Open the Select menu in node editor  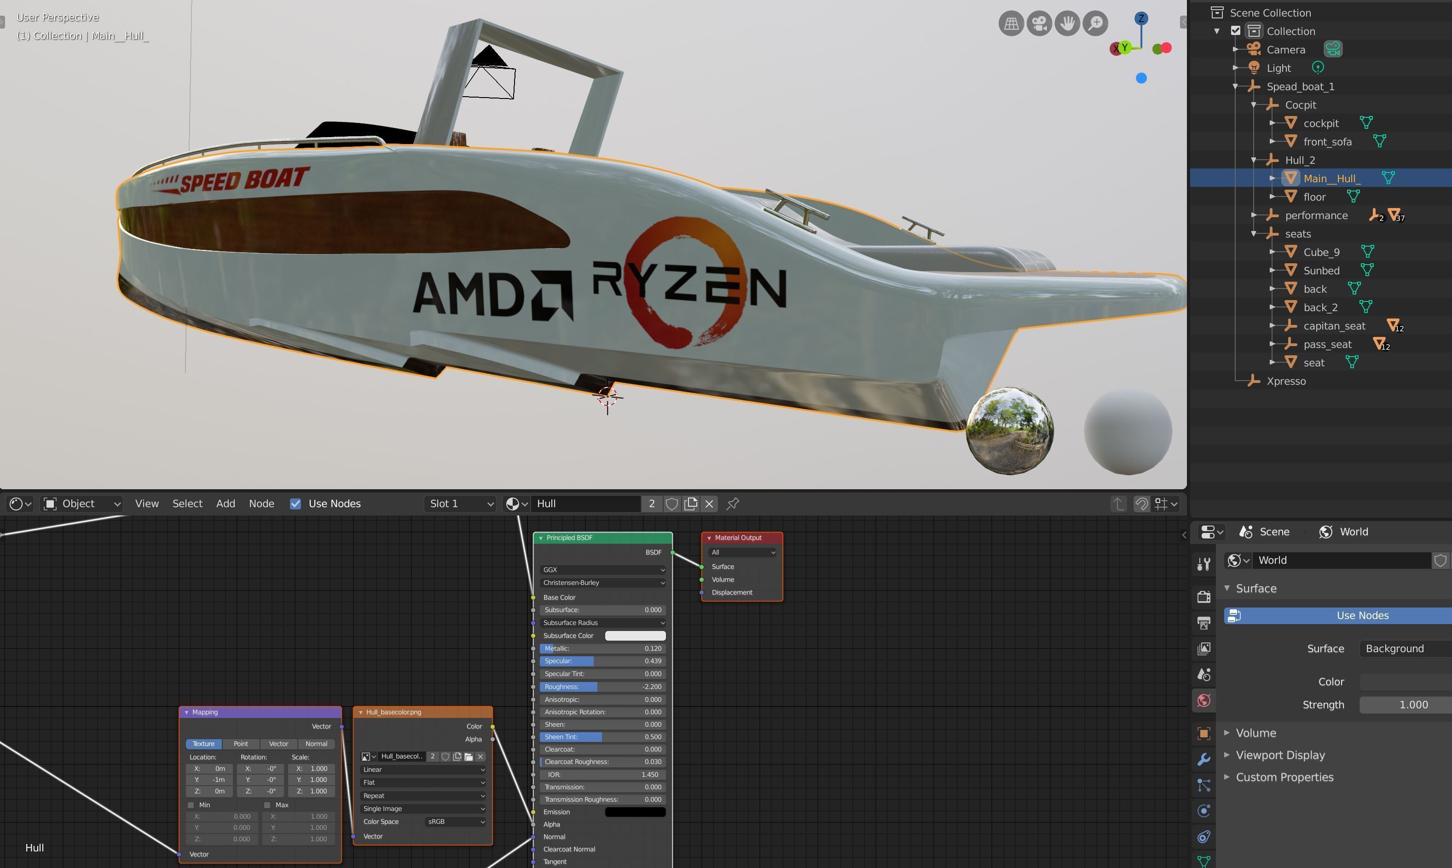pyautogui.click(x=187, y=503)
